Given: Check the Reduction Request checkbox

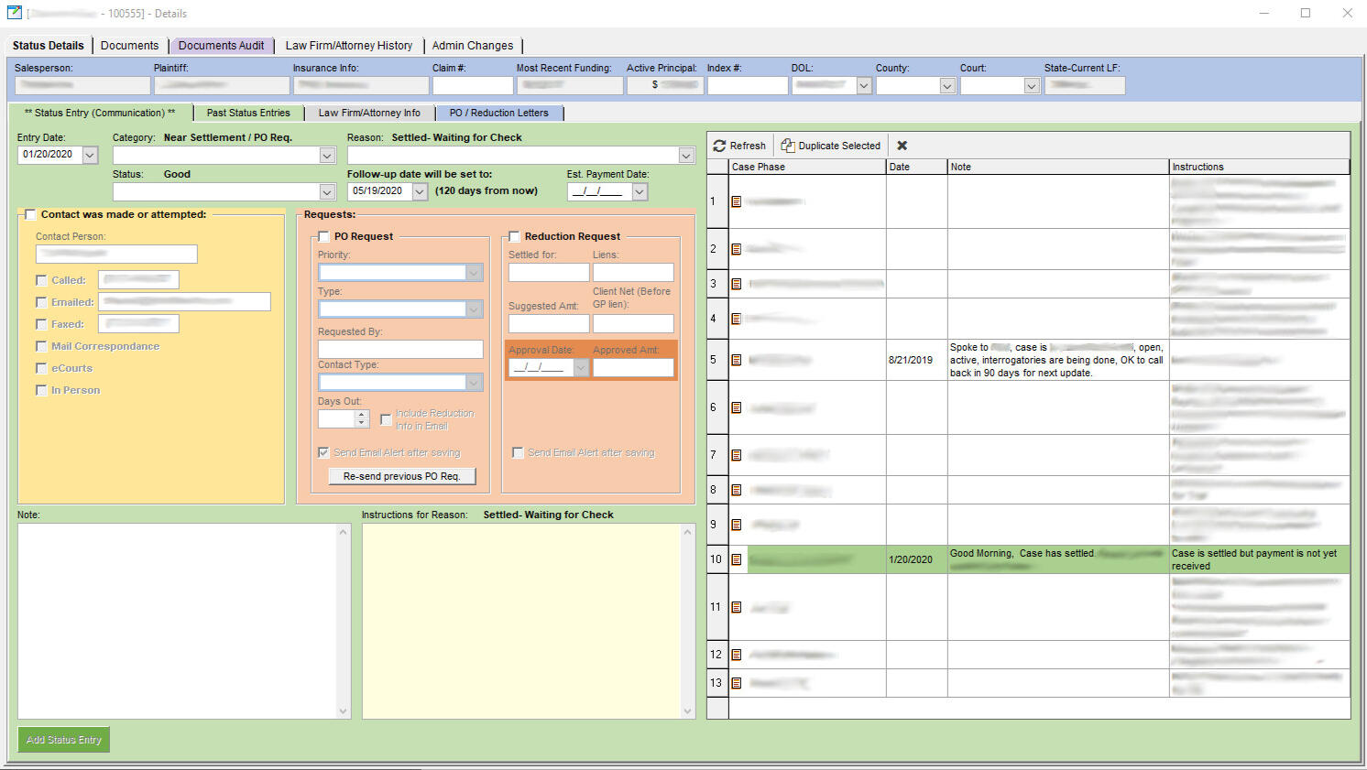Looking at the screenshot, I should pos(514,236).
